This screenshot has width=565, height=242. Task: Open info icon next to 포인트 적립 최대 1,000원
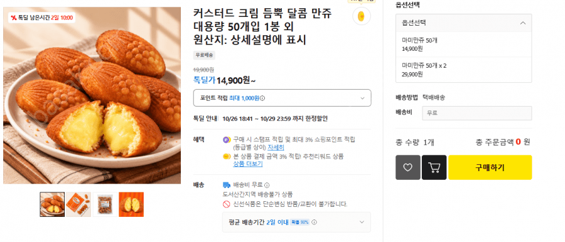(x=262, y=98)
